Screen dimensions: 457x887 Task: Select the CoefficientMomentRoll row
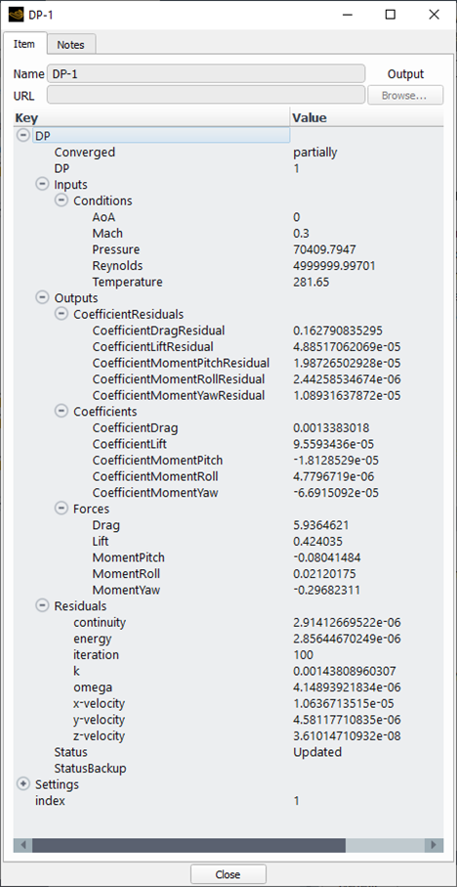tap(228, 476)
